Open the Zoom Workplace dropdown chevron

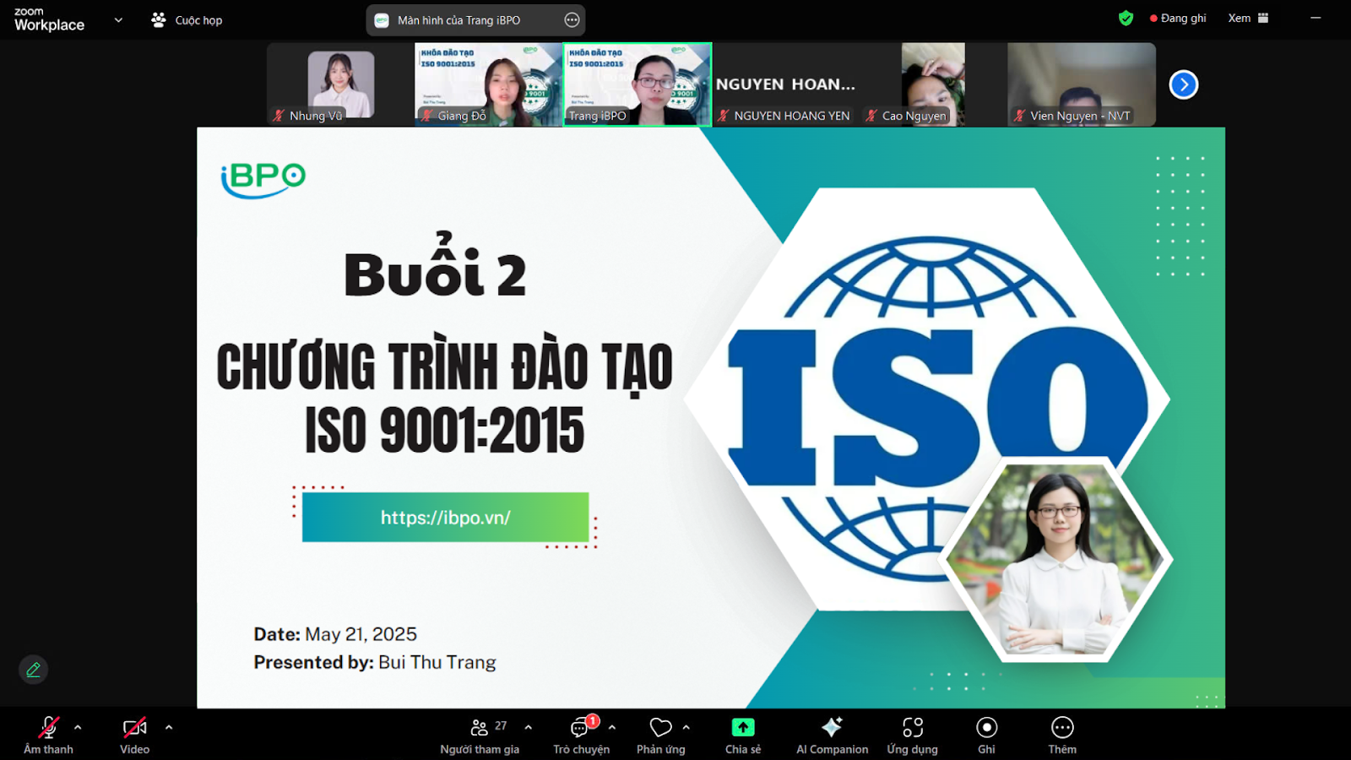[118, 20]
